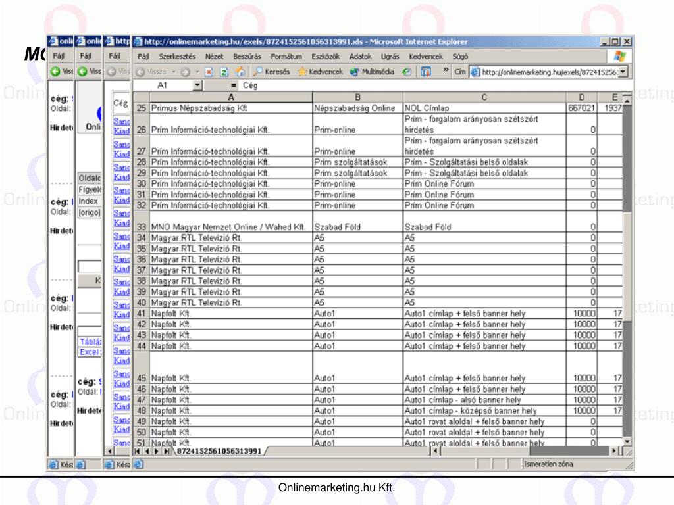Select column D header
674x505 pixels.
tap(582, 97)
